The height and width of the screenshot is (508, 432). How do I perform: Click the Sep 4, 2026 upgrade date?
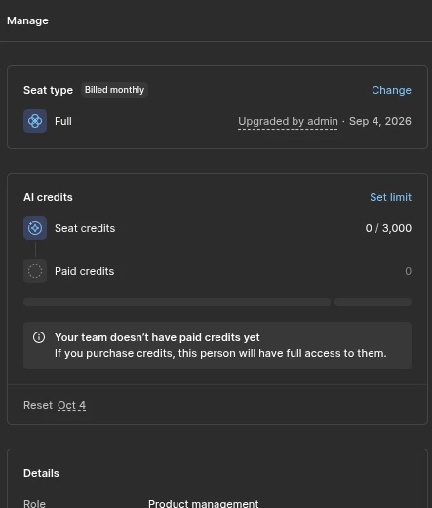(380, 121)
